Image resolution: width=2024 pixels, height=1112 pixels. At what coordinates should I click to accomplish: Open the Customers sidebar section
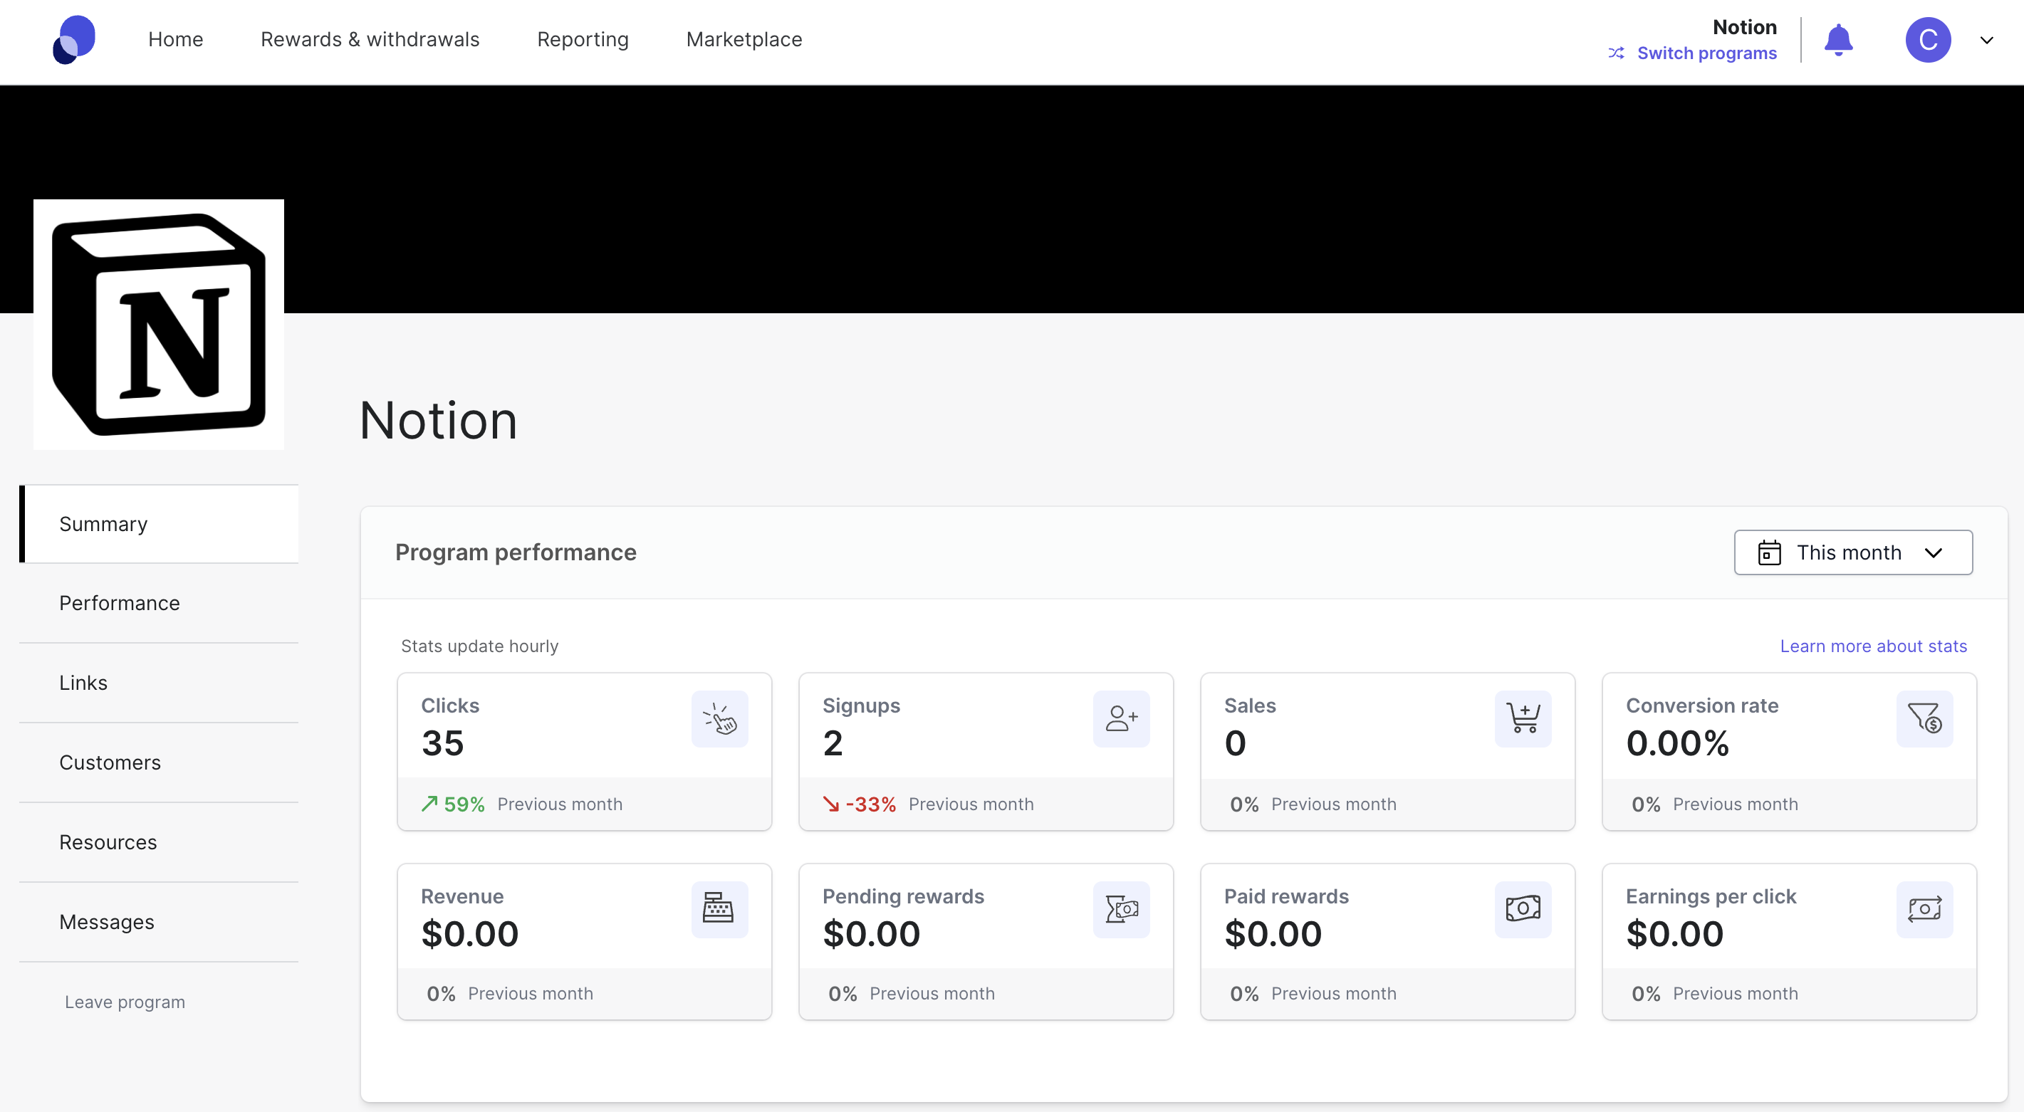(160, 762)
